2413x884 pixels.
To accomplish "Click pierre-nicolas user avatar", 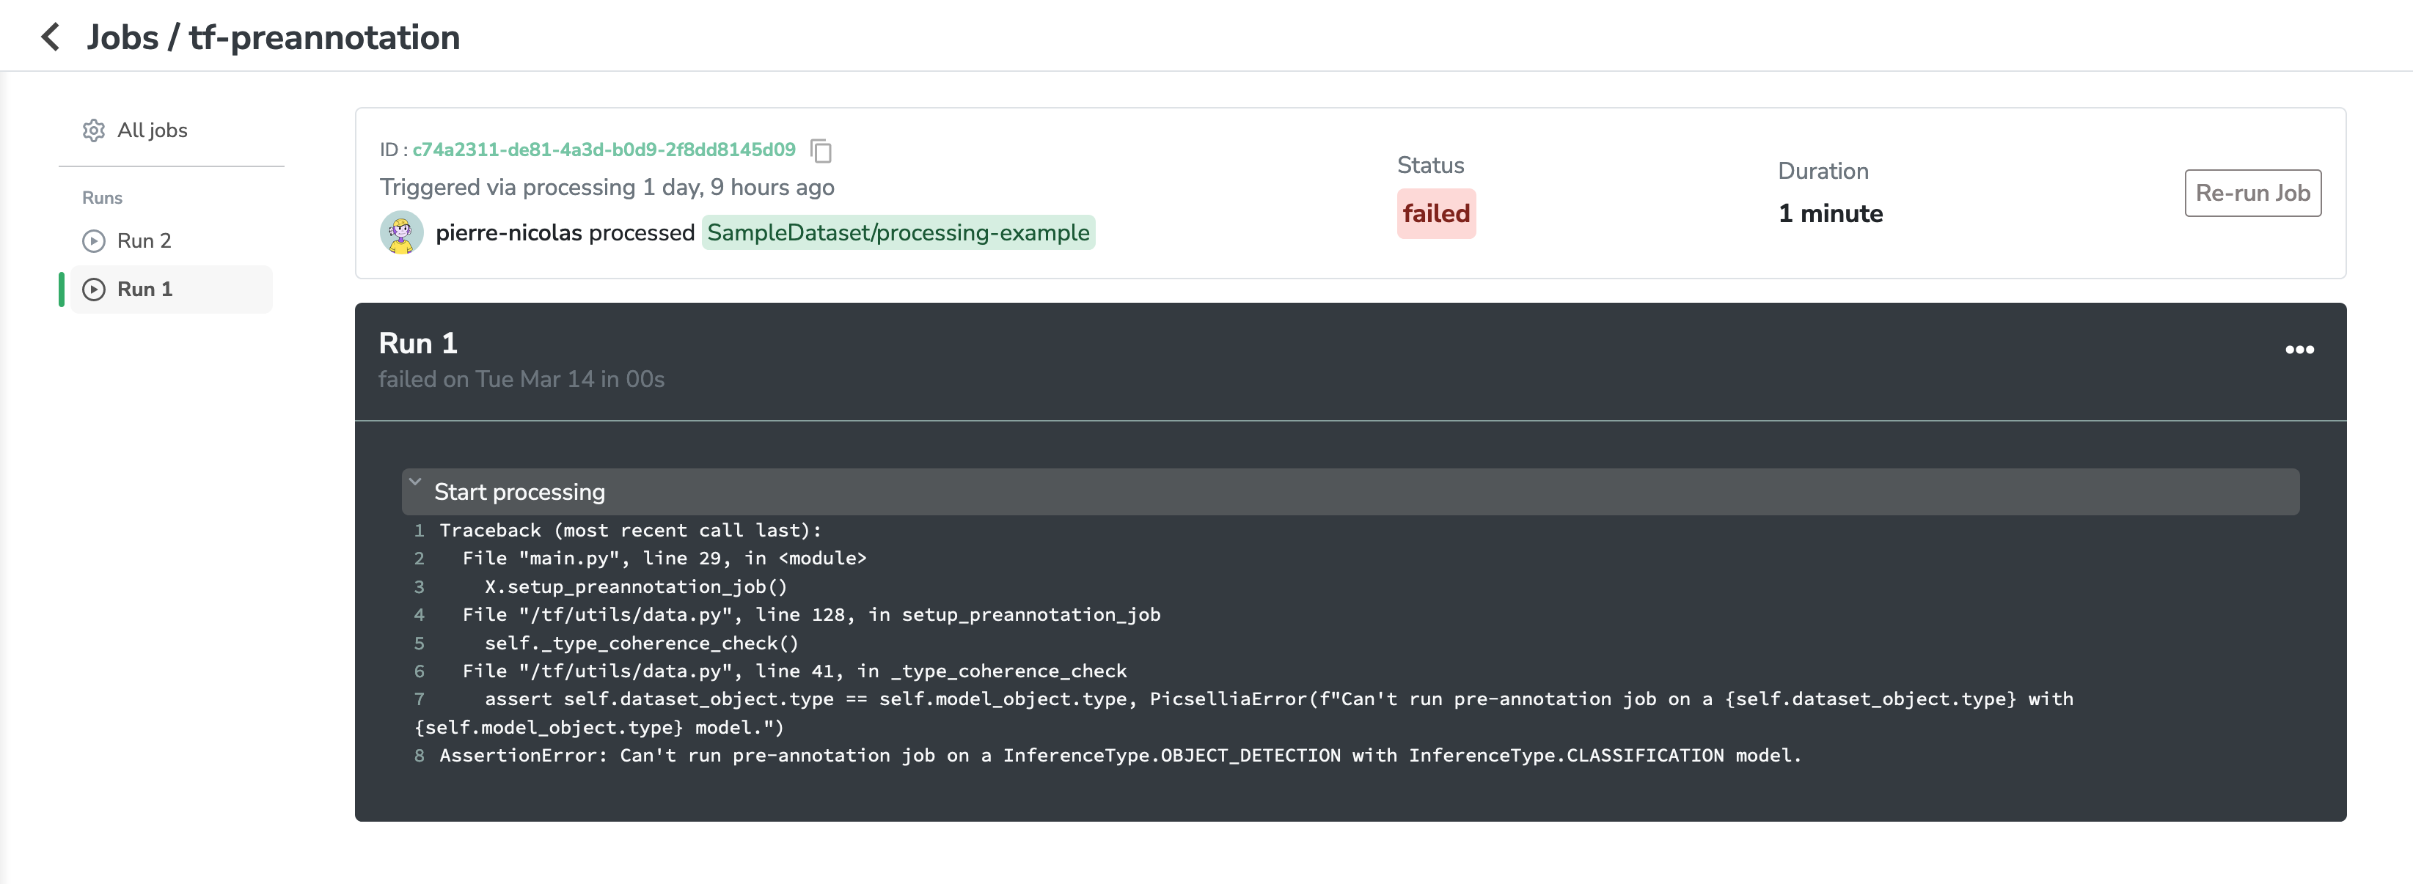I will click(401, 232).
